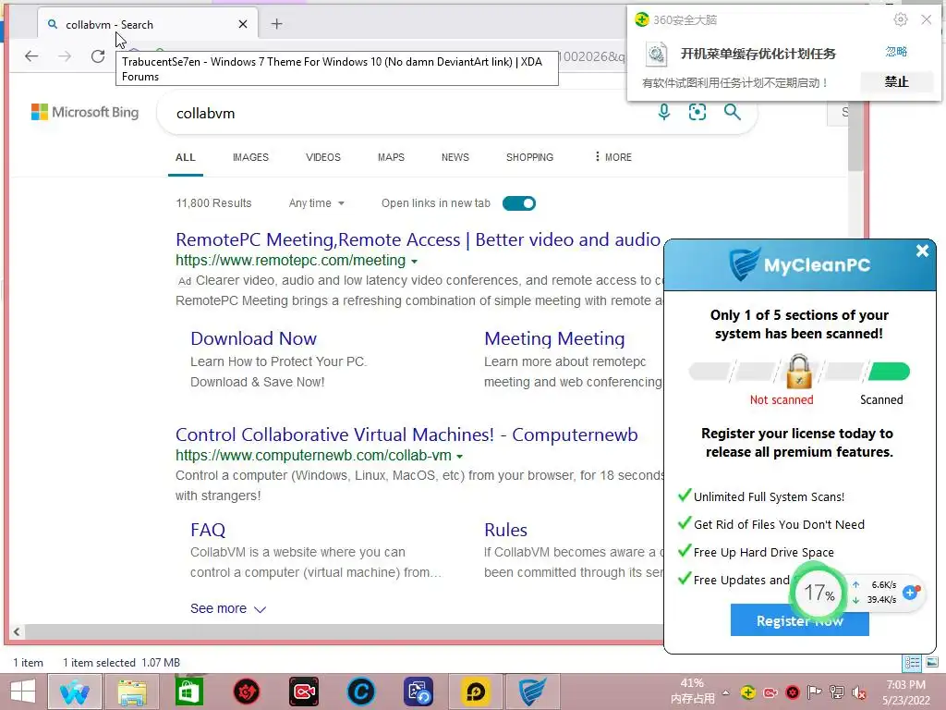Viewport: 946px width, 710px height.
Task: Open Microsoft Store from taskbar
Action: point(188,692)
